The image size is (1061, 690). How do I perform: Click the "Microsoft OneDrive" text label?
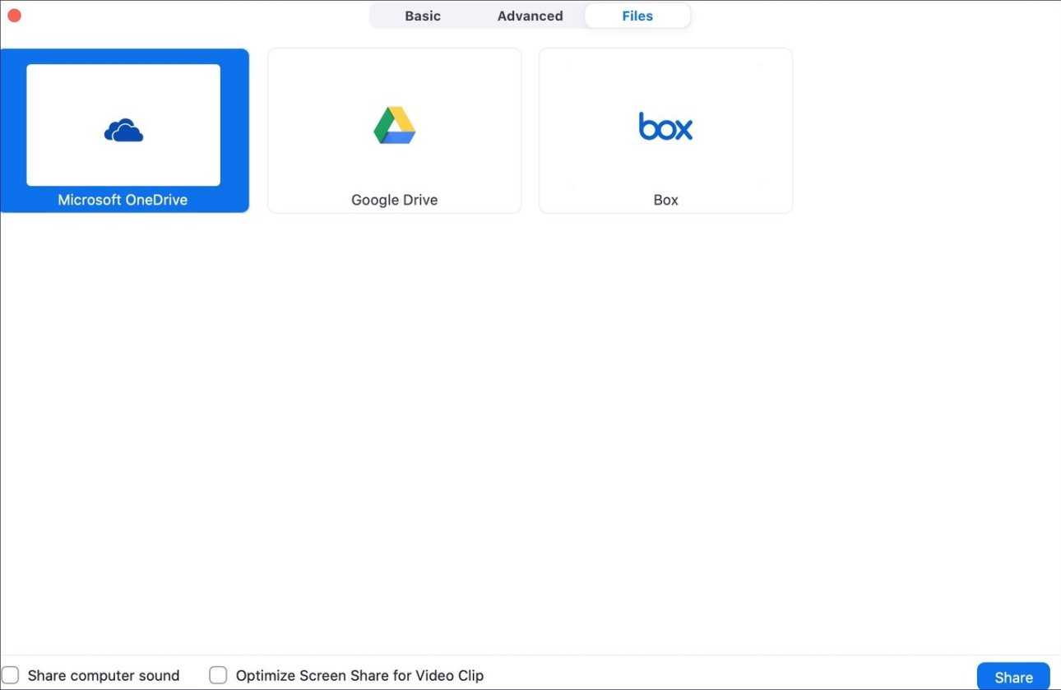(x=123, y=200)
